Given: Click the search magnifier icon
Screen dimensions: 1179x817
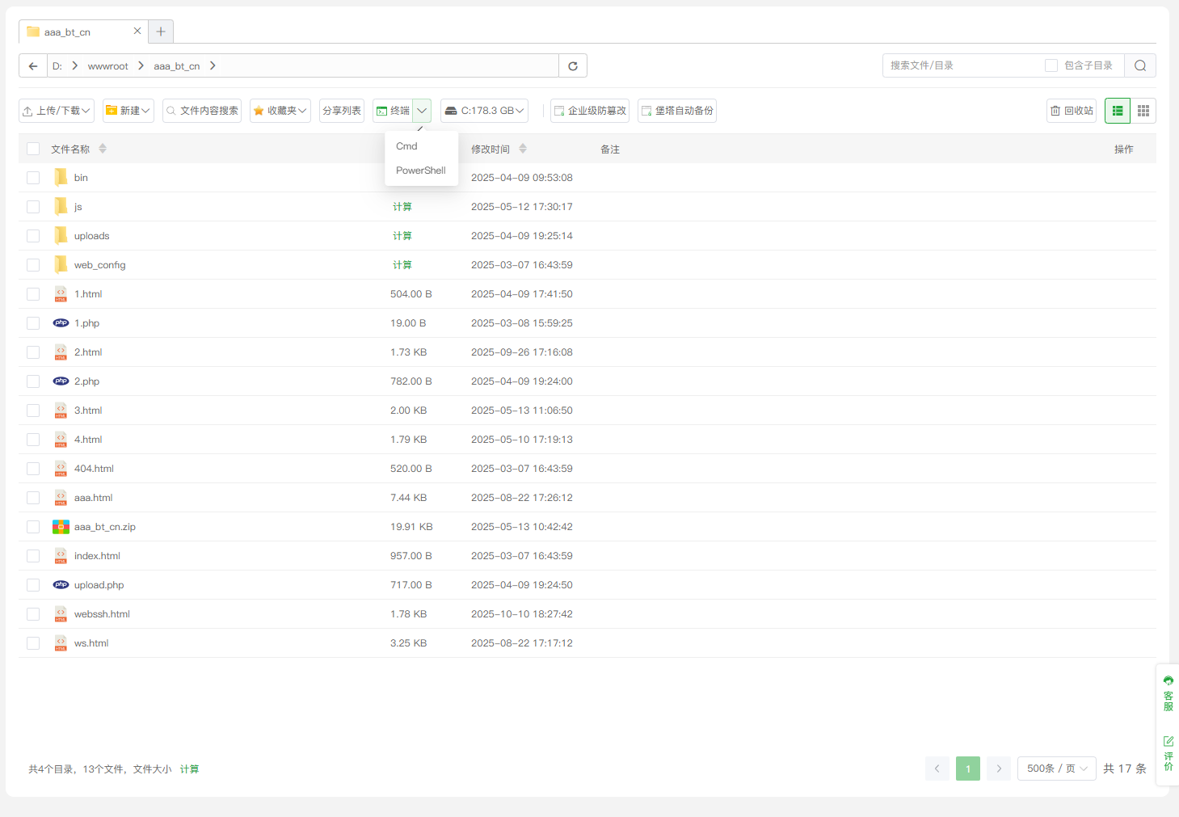Looking at the screenshot, I should pos(1140,66).
